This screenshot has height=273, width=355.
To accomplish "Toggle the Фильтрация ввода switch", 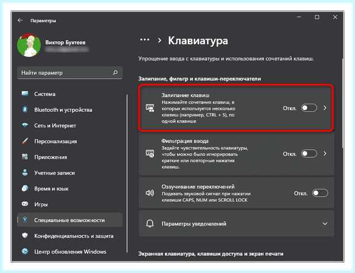I will point(309,153).
